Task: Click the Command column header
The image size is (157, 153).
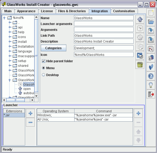Action: [104, 111]
